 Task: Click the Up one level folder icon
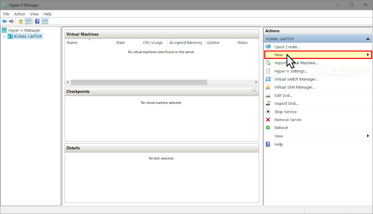(x=21, y=21)
